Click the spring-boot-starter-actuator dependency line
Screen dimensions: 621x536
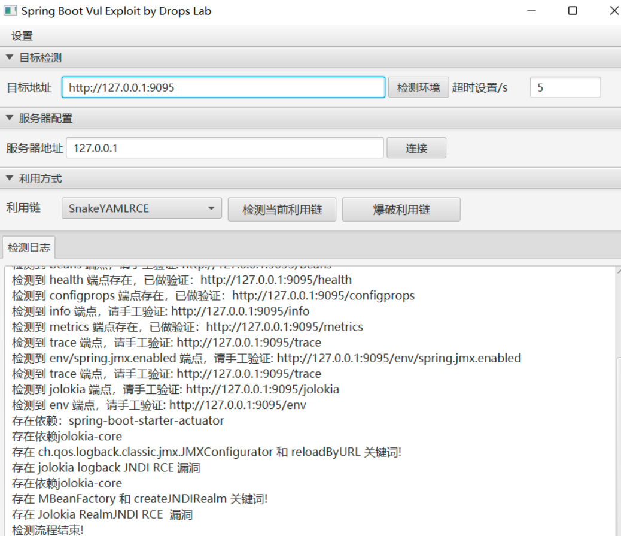click(x=118, y=420)
